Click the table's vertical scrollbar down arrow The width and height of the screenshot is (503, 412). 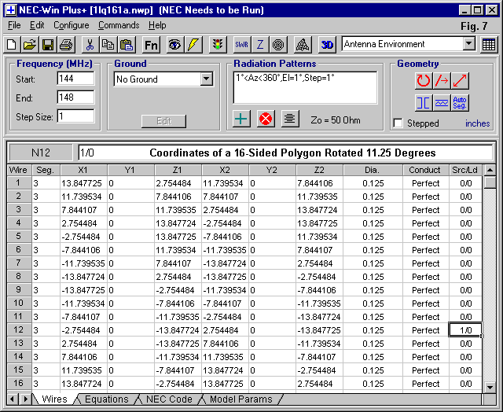(490, 386)
